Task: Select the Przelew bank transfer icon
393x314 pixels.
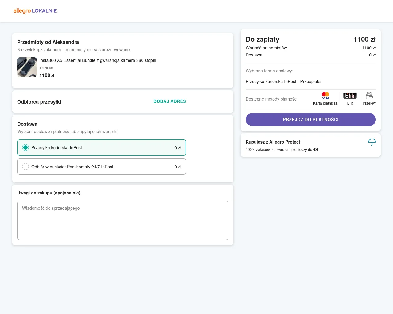Action: 369,96
